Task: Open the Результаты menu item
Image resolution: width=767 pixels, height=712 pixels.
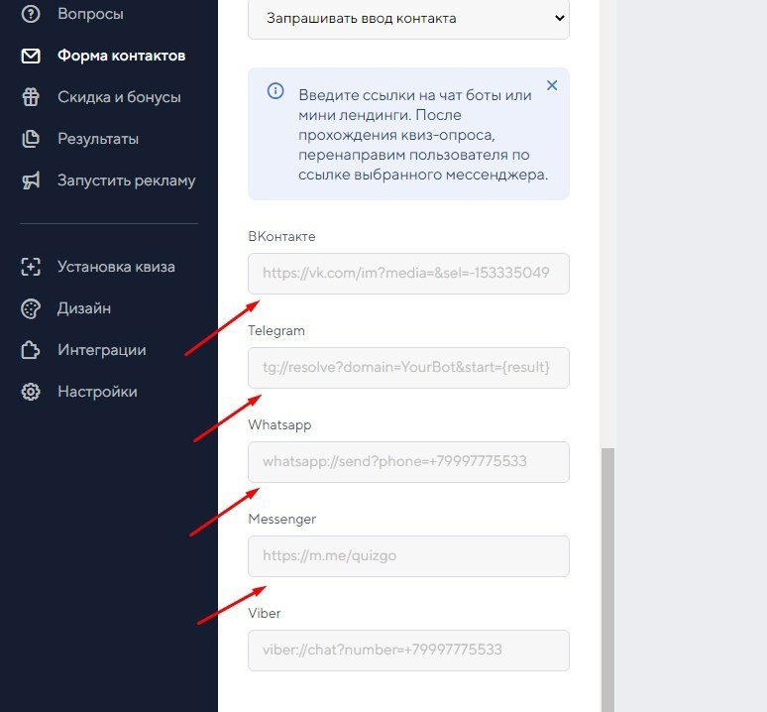Action: [x=97, y=139]
